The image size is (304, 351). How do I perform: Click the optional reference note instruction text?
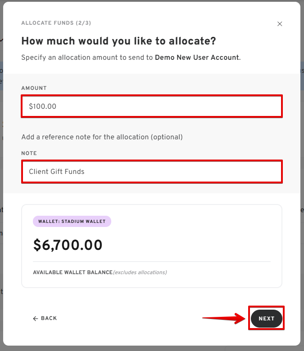(102, 137)
